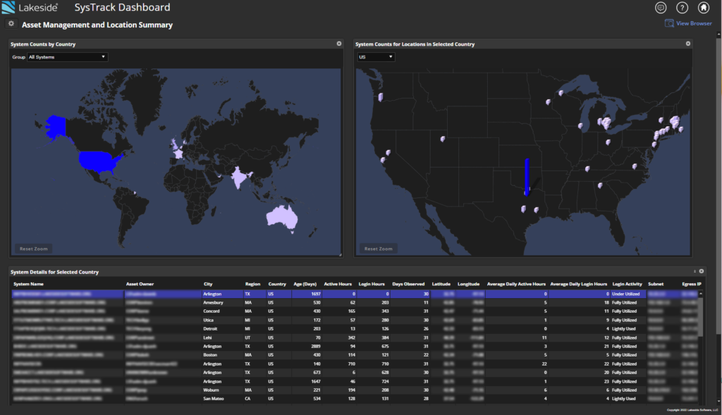Select the Concord city cell
The image size is (722, 415).
click(x=212, y=311)
